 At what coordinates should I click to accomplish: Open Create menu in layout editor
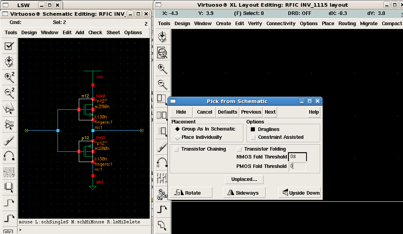point(223,24)
